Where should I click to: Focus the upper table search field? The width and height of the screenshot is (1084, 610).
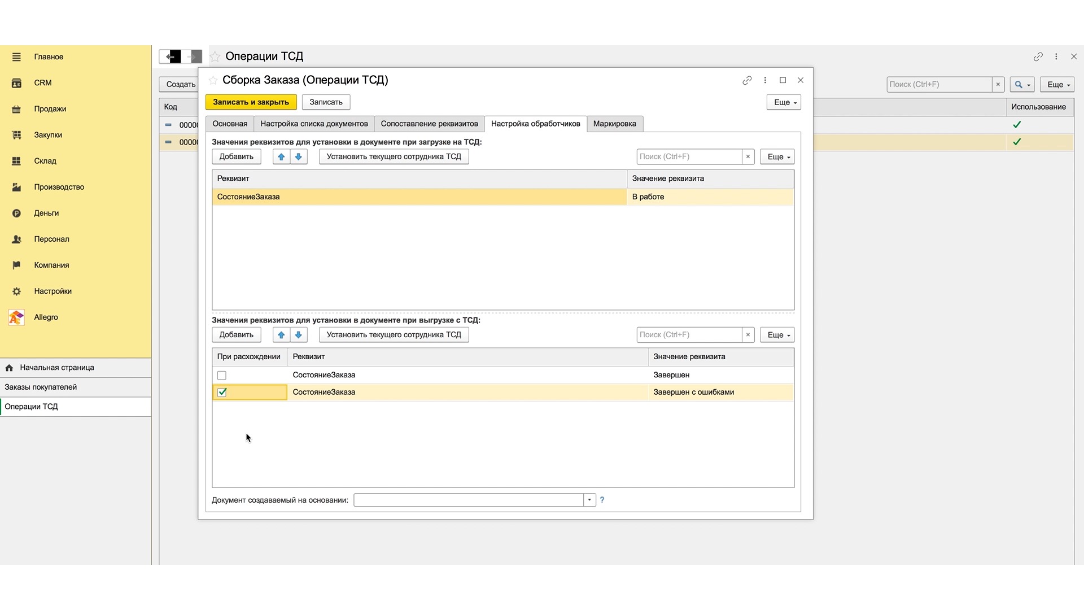click(x=689, y=156)
